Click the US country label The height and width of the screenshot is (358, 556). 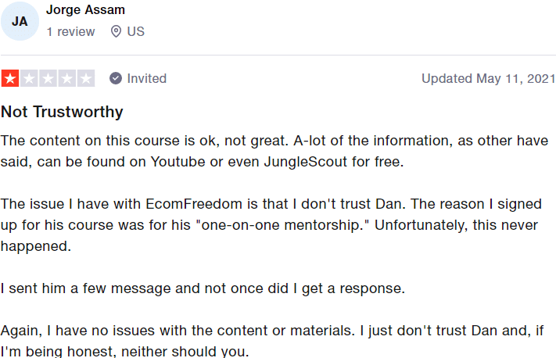[136, 31]
